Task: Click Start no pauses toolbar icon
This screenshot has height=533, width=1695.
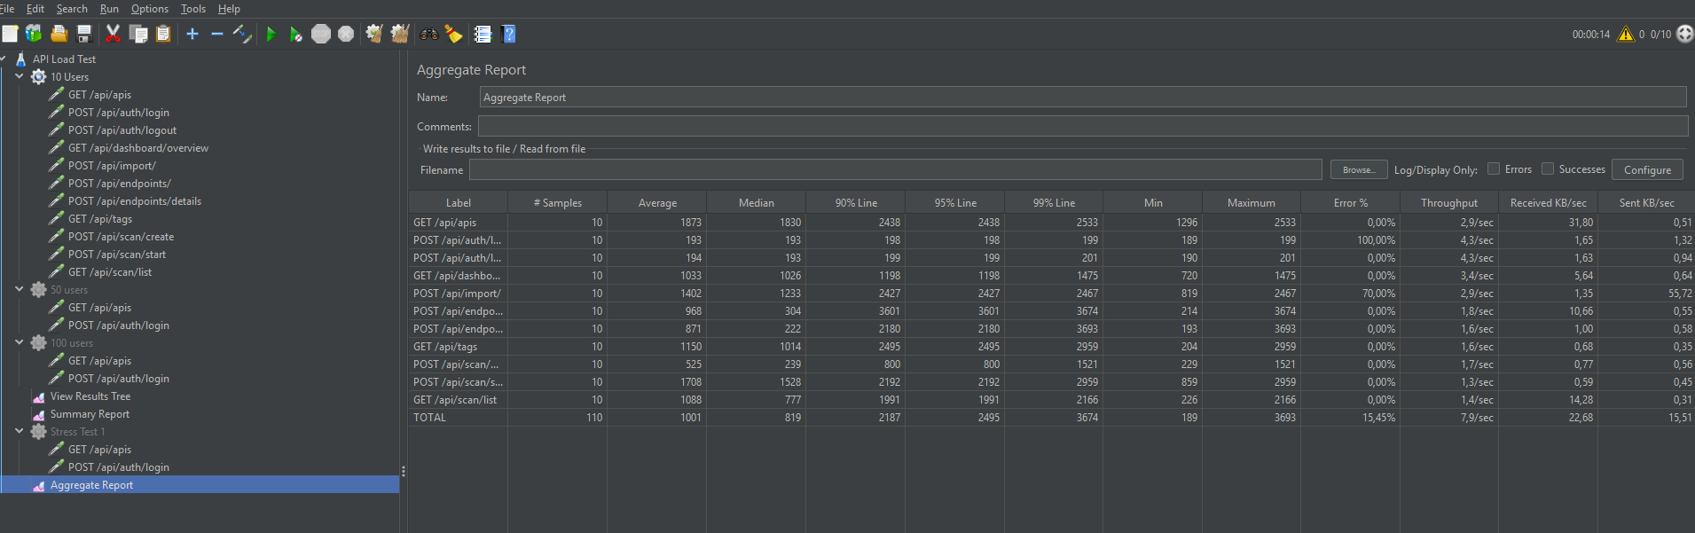Action: (295, 35)
